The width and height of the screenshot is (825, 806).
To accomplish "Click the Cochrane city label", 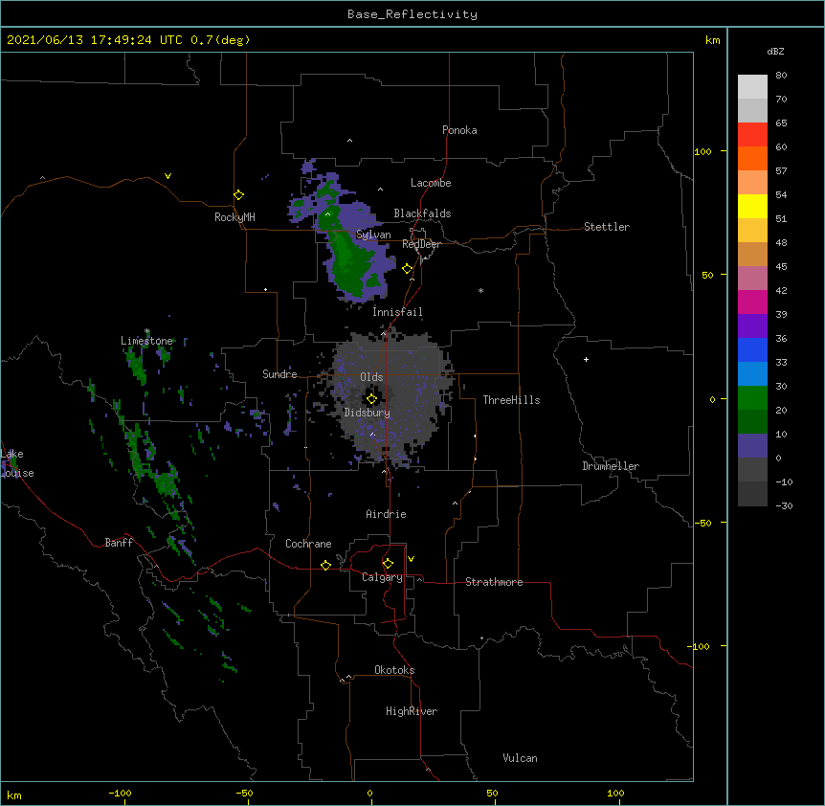I will coord(308,544).
